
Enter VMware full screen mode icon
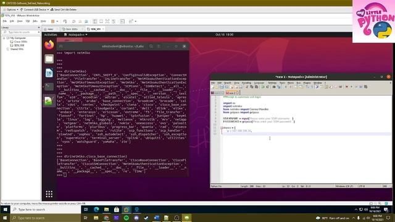click(x=107, y=22)
